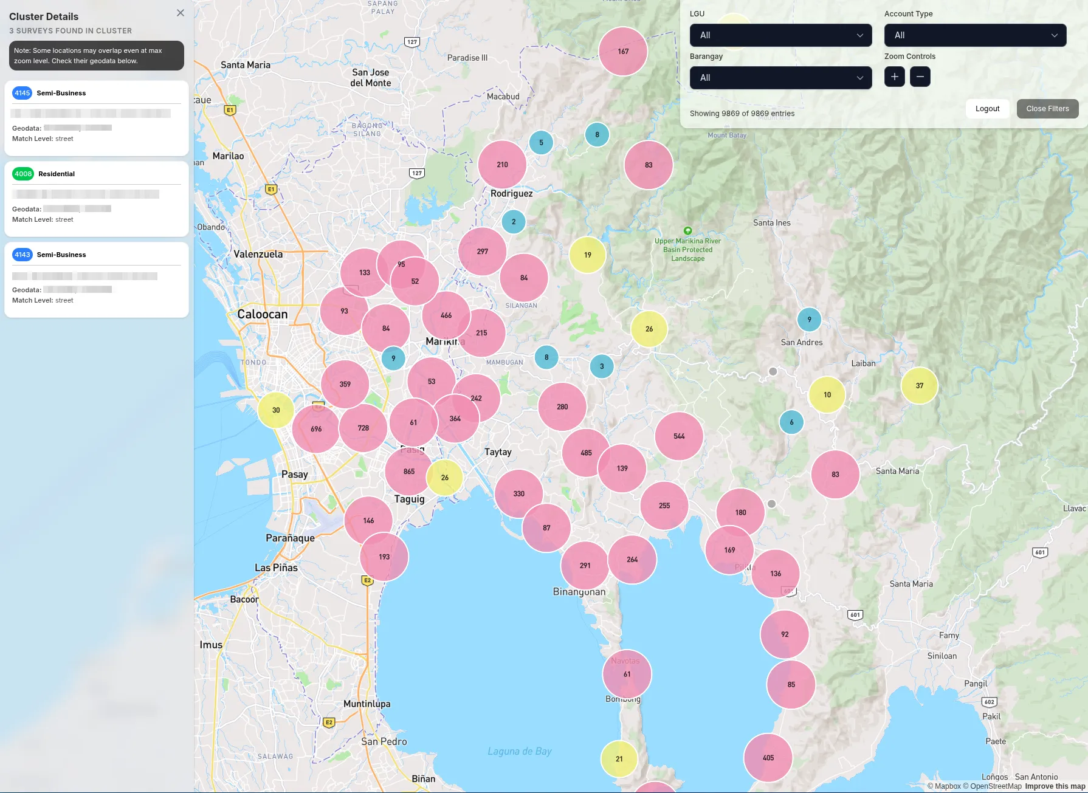The width and height of the screenshot is (1088, 793).
Task: Select the 280 cluster marker
Action: click(562, 407)
